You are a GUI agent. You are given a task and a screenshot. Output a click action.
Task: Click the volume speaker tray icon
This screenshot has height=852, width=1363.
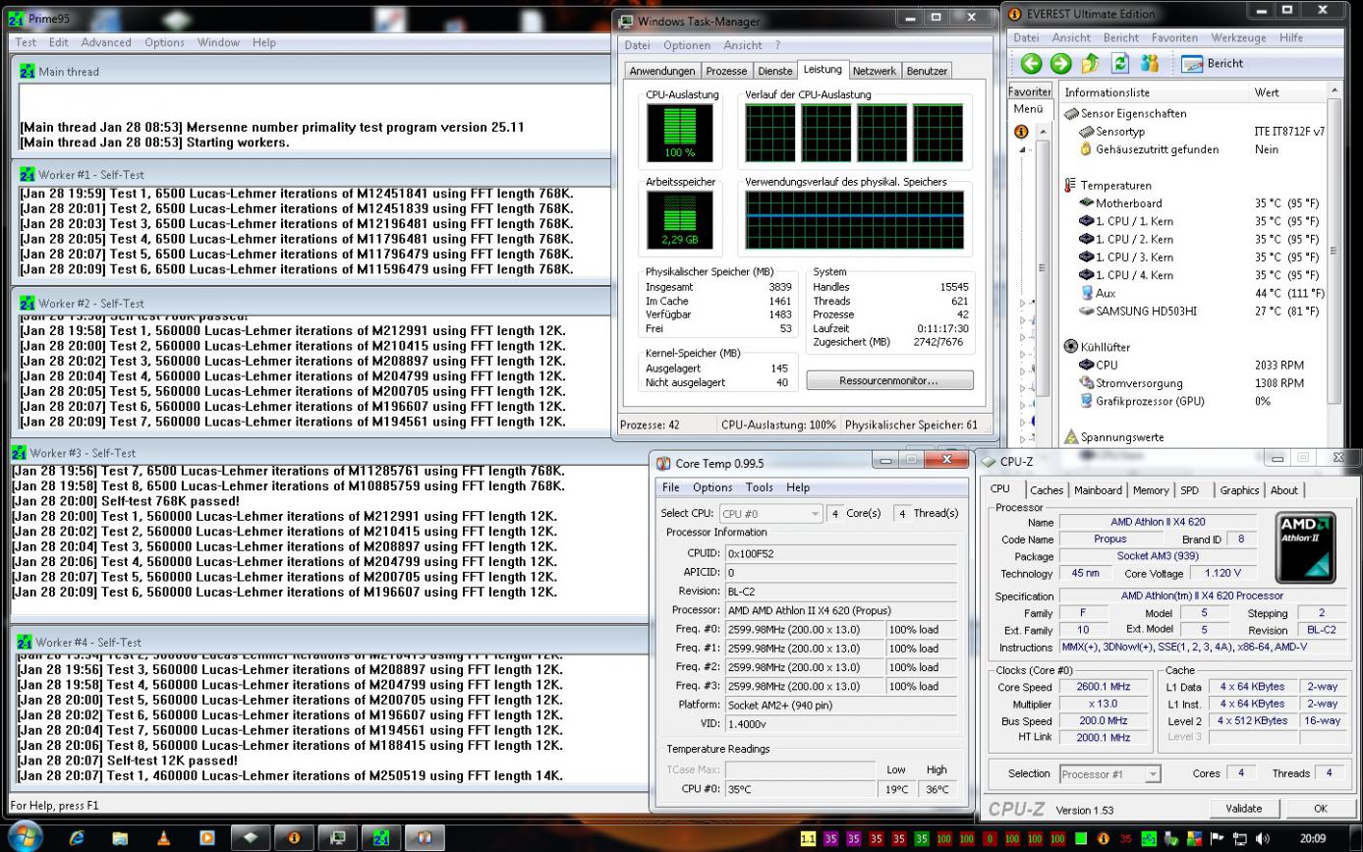click(x=1261, y=839)
